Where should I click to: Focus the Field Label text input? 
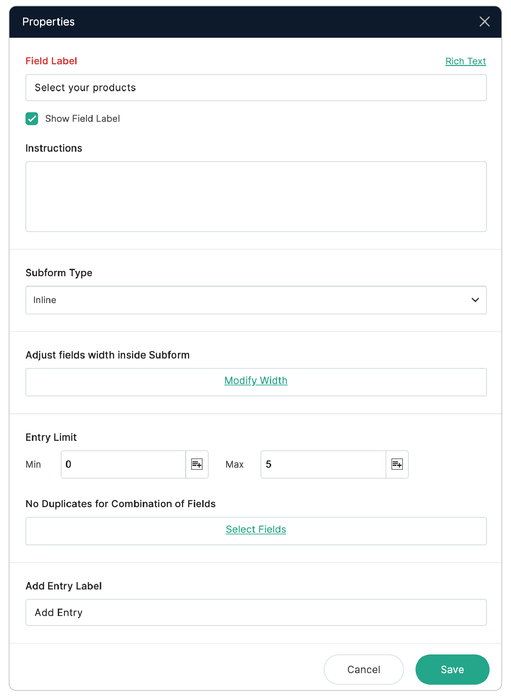pos(255,88)
